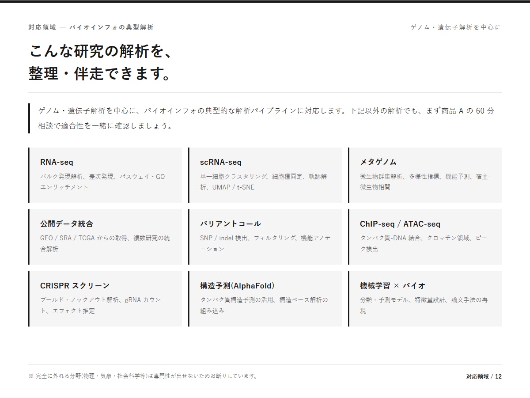Click scRNA-seq description mentioning UMAP / t-SNE

[264, 182]
